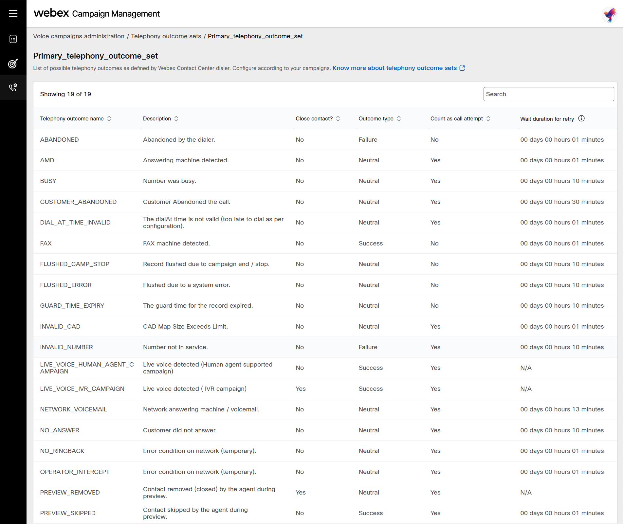Click N/A wait duration in PREVIEW_REMOVED row
This screenshot has width=623, height=524.
(x=526, y=493)
